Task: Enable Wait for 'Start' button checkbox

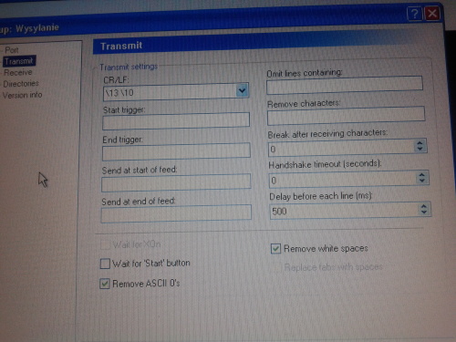Action: 105,264
